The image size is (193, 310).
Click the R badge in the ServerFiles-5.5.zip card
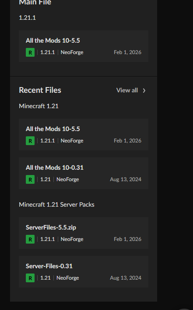tap(30, 239)
